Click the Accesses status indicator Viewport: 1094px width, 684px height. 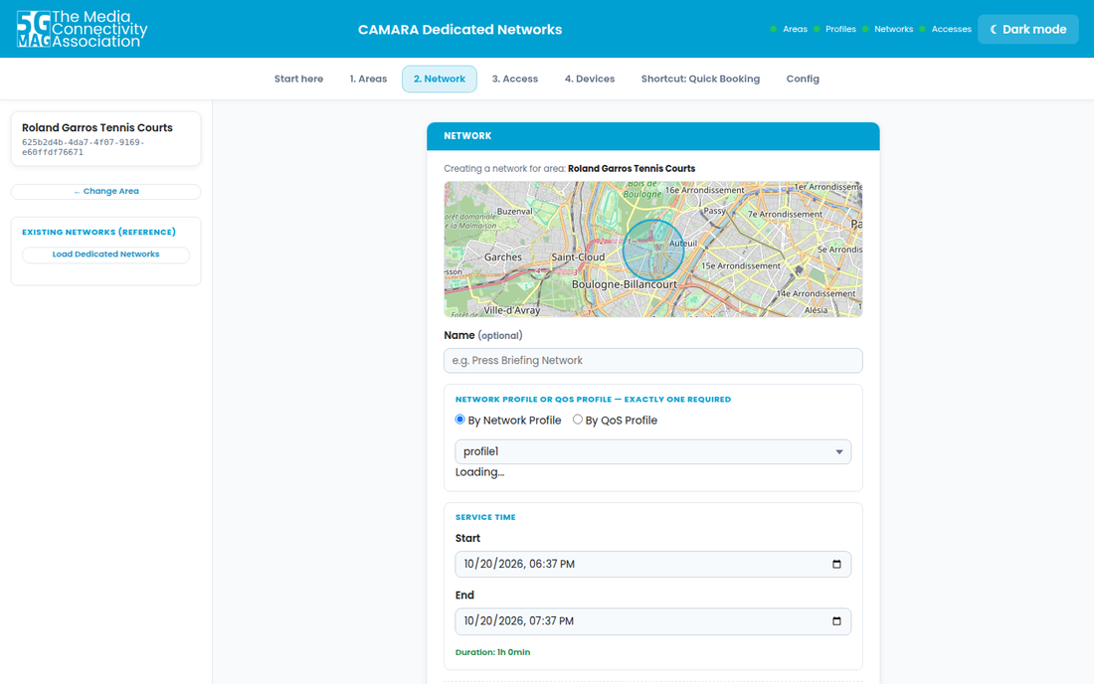click(946, 29)
